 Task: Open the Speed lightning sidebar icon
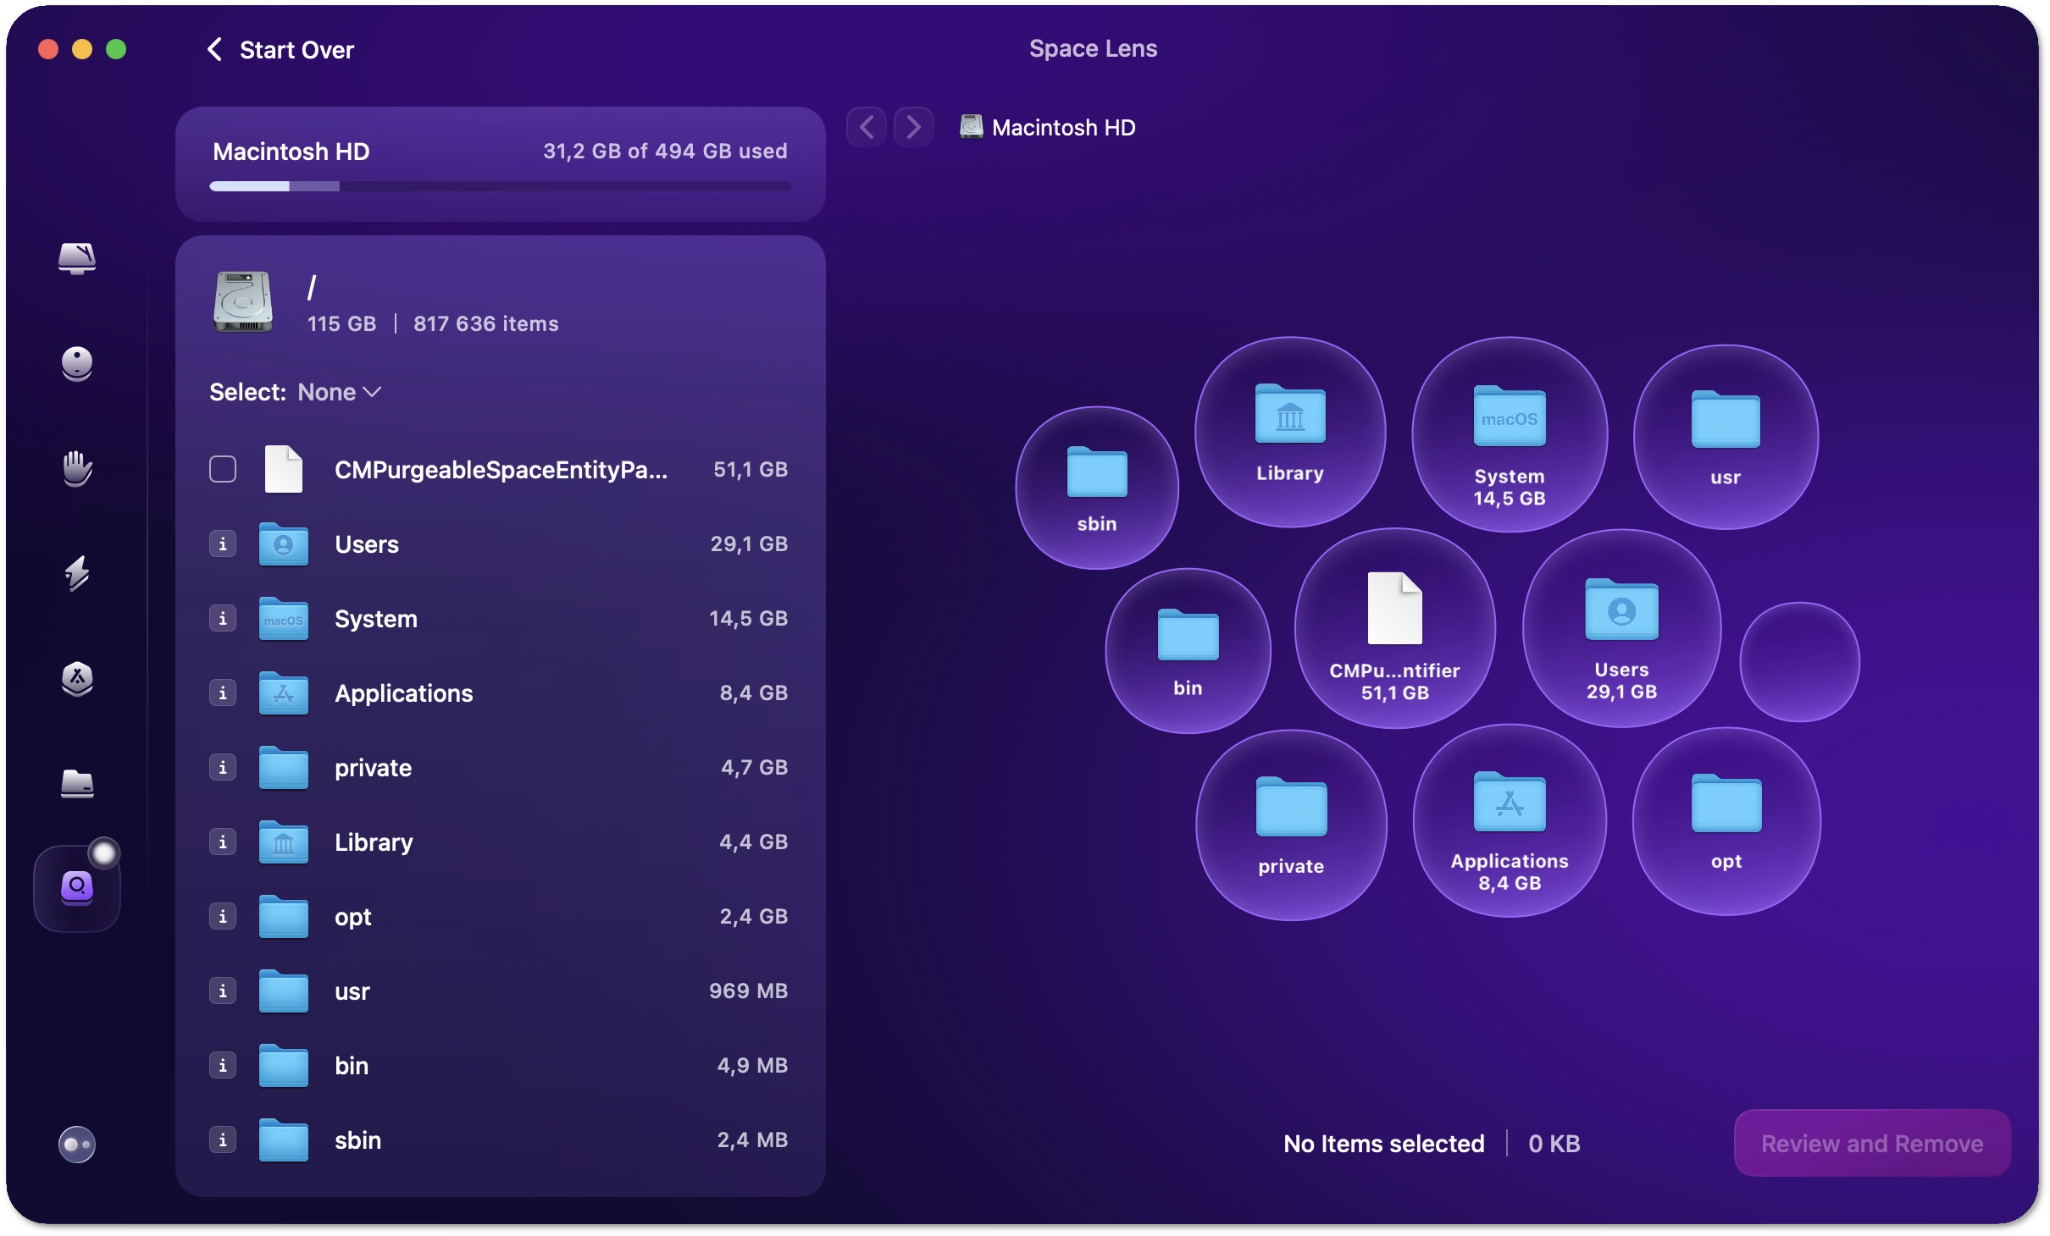pos(77,573)
